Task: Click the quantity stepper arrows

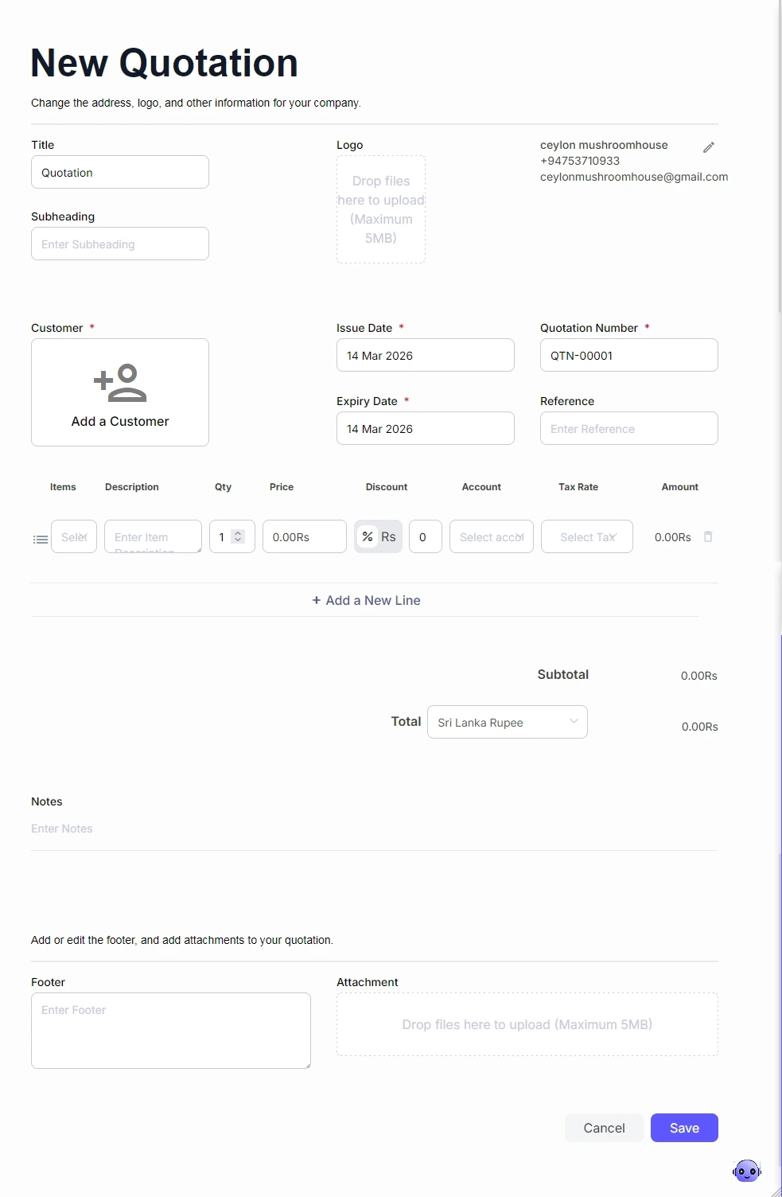Action: pyautogui.click(x=238, y=537)
